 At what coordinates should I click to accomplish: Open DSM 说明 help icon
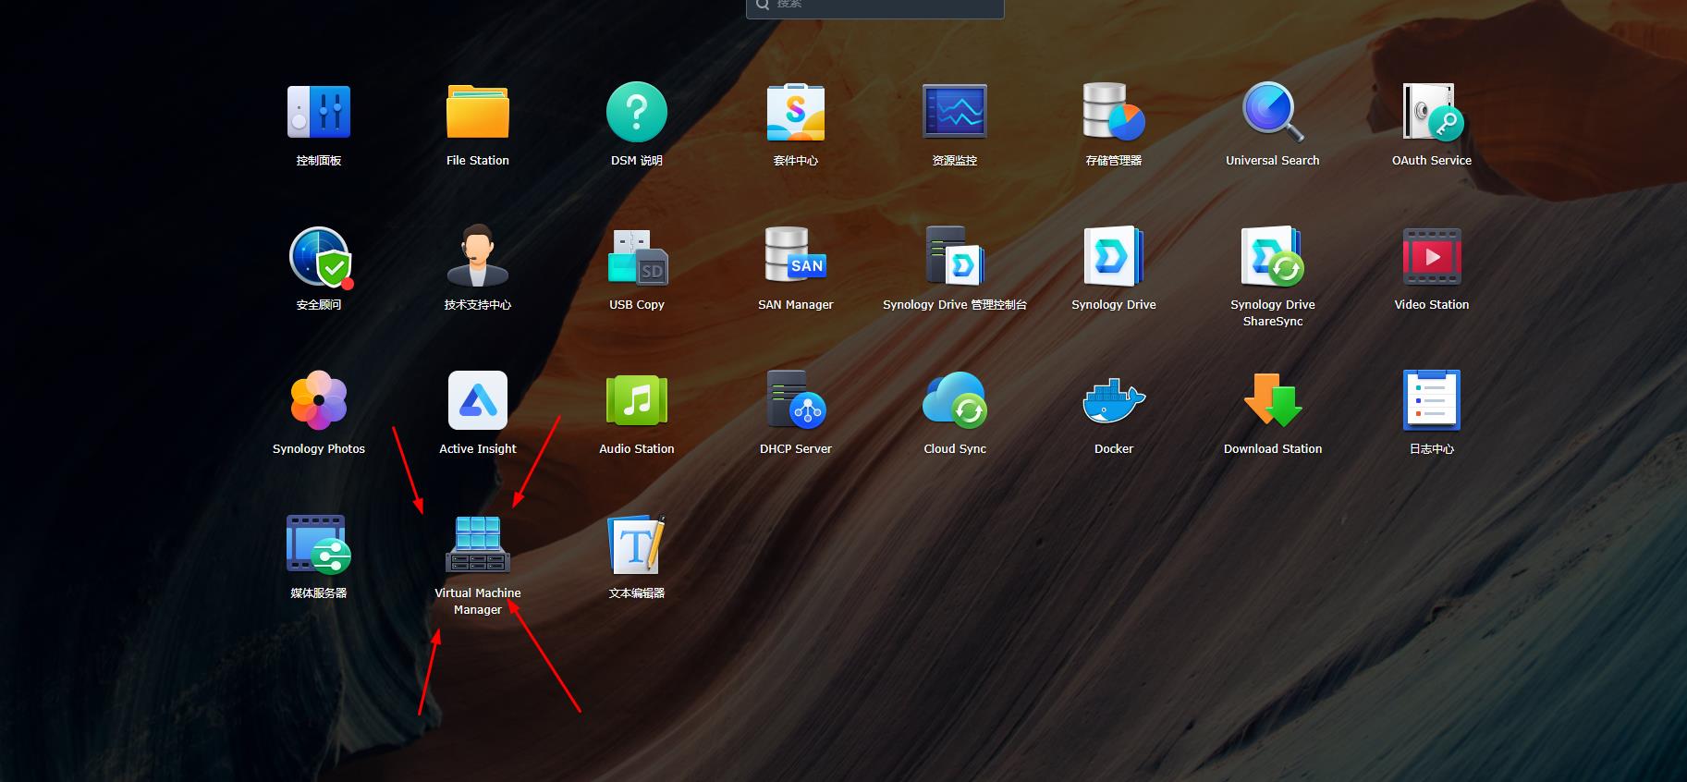pyautogui.click(x=636, y=113)
